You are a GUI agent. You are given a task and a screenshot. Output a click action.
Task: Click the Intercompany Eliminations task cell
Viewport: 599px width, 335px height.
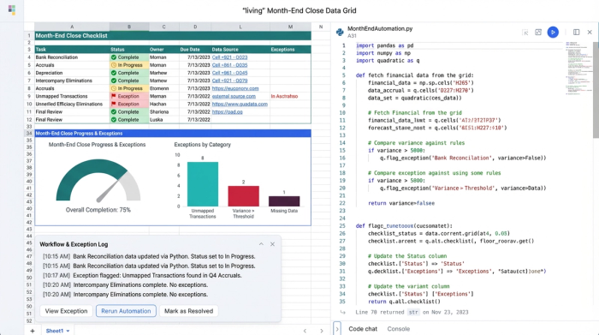72,81
